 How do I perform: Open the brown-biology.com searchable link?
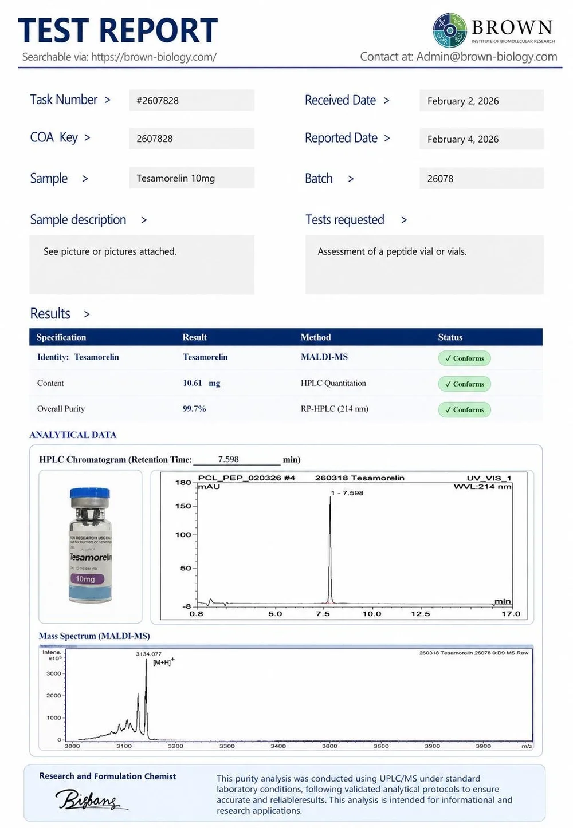154,57
